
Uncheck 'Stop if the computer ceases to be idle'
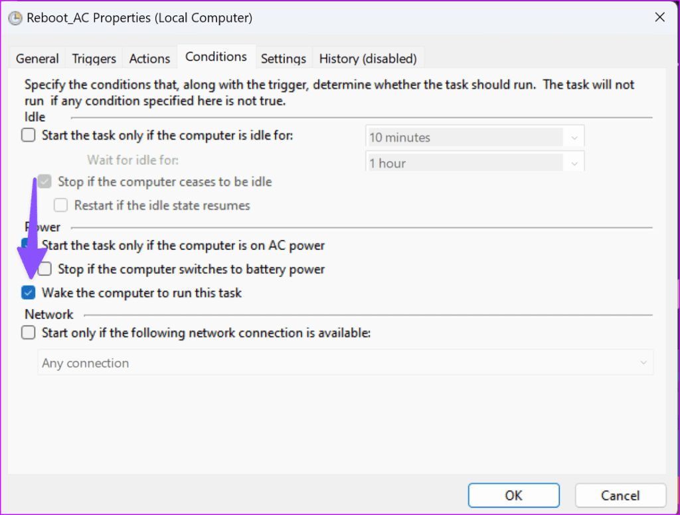coord(44,181)
